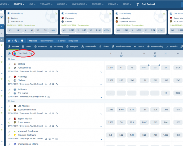Click the pin icon next to Benfica
The height and width of the screenshot is (146, 183).
coord(10,64)
